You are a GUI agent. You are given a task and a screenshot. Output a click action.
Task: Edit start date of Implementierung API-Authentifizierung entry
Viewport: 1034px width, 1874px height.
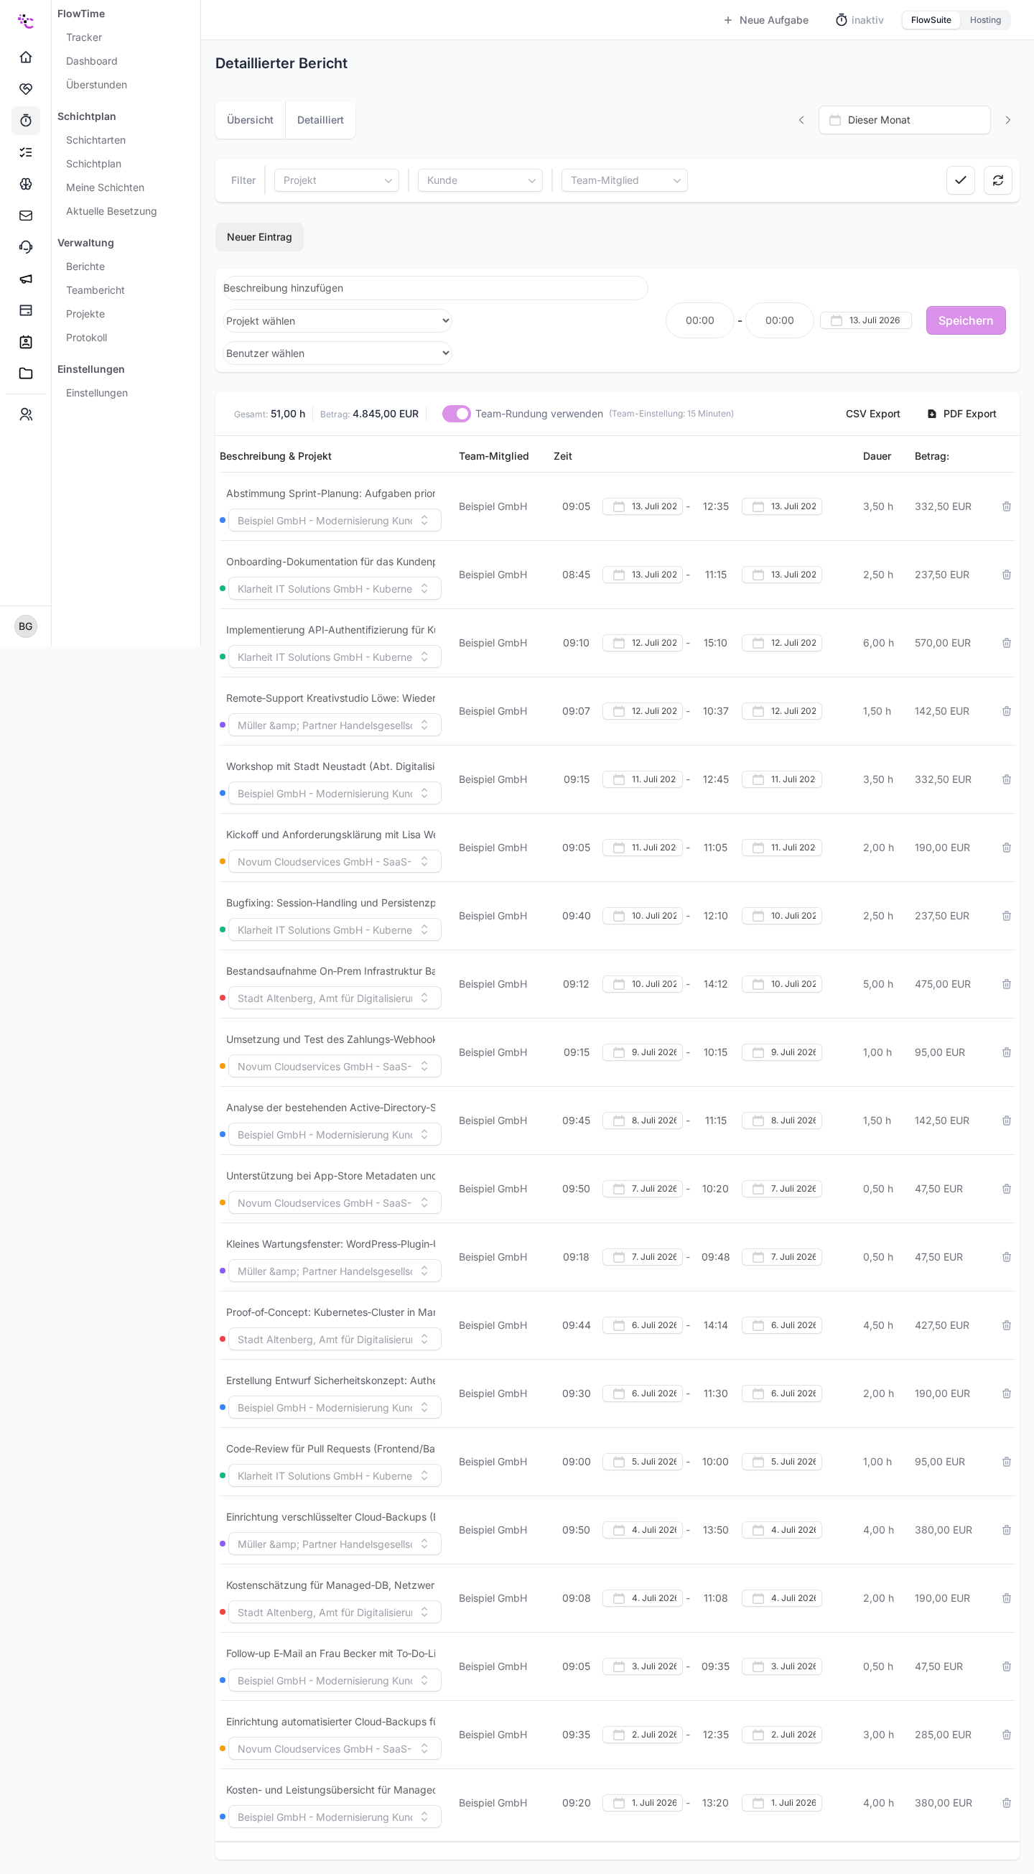(643, 643)
